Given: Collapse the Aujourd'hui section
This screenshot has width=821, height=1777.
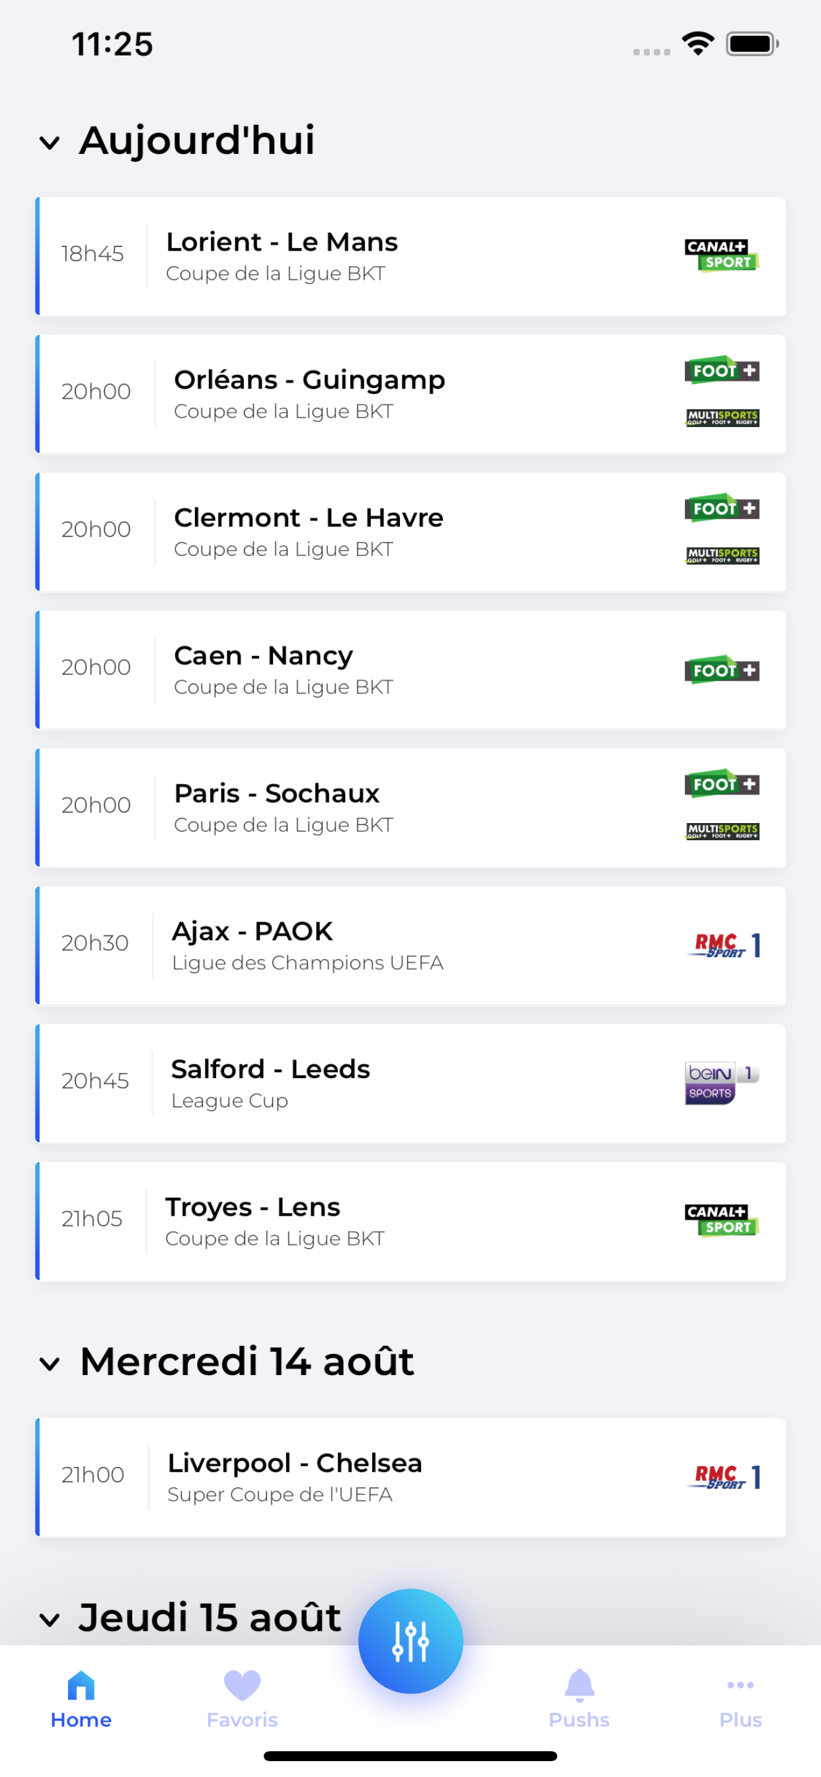Looking at the screenshot, I should click(x=50, y=143).
